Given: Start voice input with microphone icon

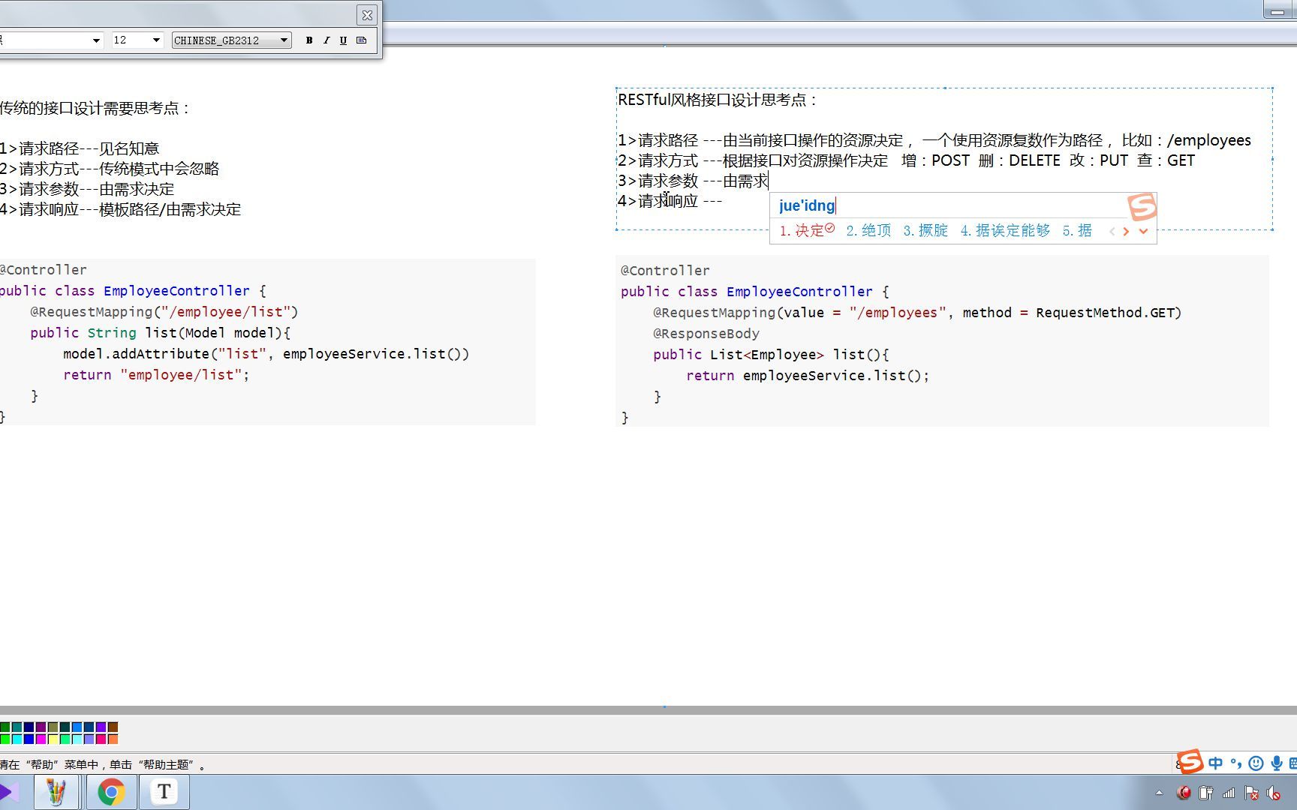Looking at the screenshot, I should [x=1276, y=763].
